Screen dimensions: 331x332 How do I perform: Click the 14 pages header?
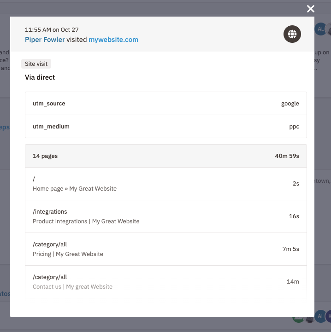click(x=45, y=156)
